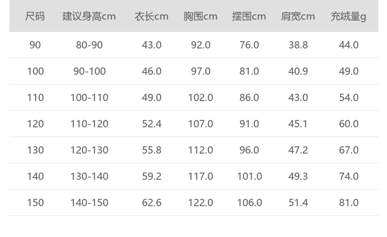Screen dimensions: 387x237
Task: Click the 衣长cm header cell
Action: (151, 16)
